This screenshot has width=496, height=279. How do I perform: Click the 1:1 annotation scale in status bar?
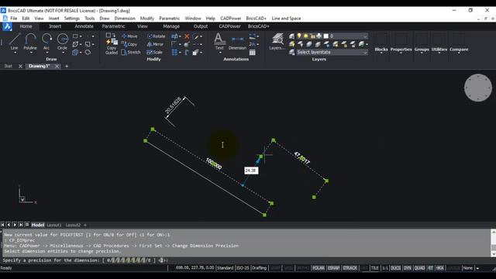click(384, 268)
